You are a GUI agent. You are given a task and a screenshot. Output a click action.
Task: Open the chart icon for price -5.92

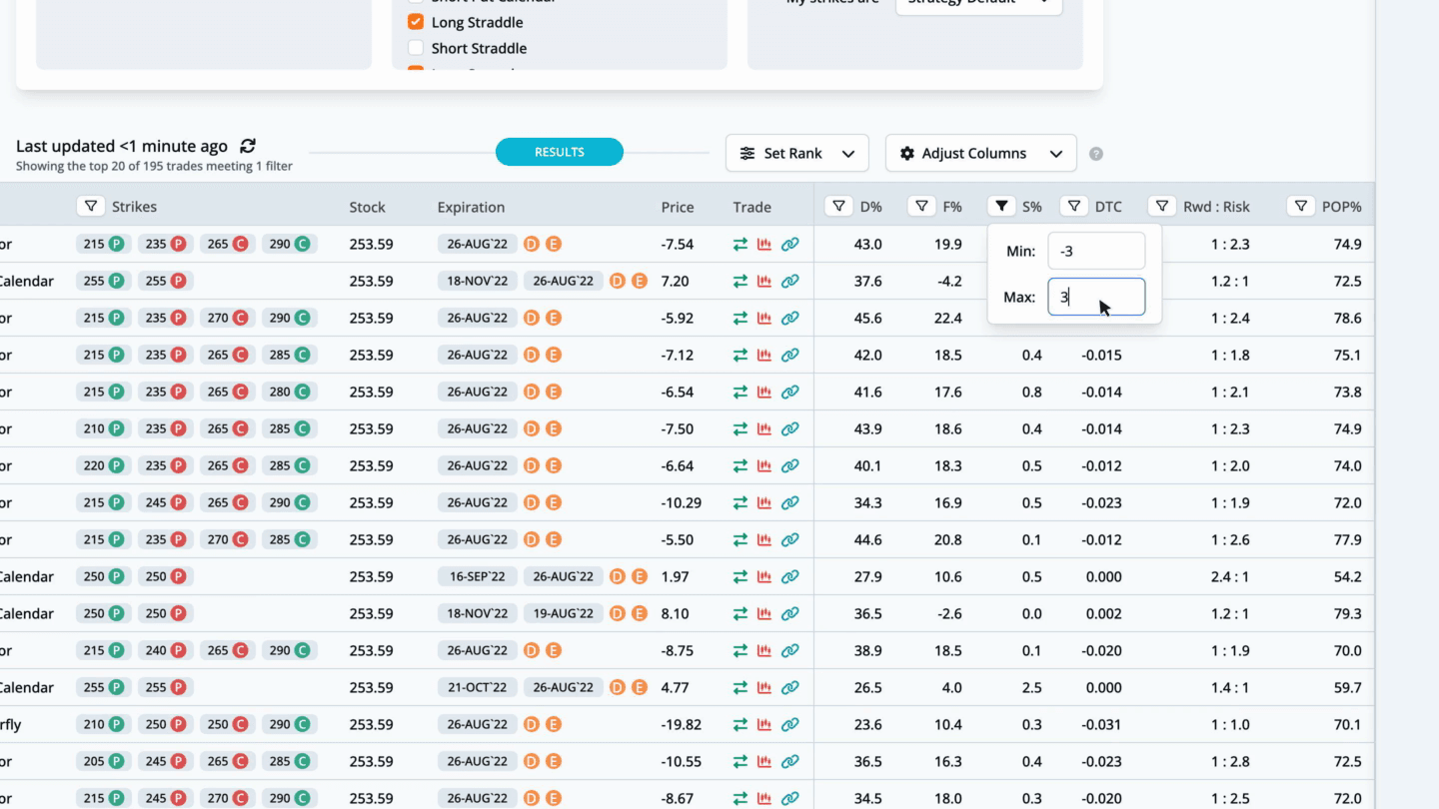coord(764,318)
